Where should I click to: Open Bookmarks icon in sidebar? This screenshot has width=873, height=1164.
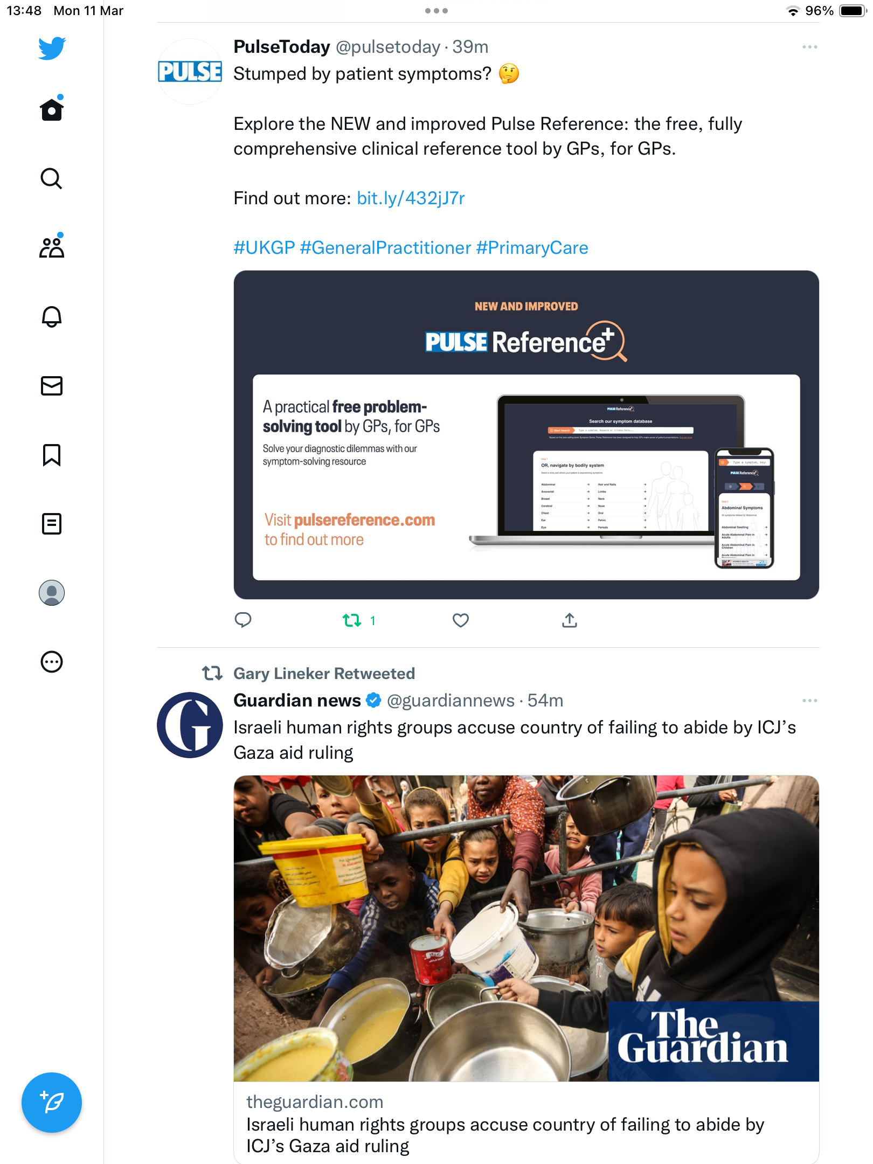coord(52,455)
